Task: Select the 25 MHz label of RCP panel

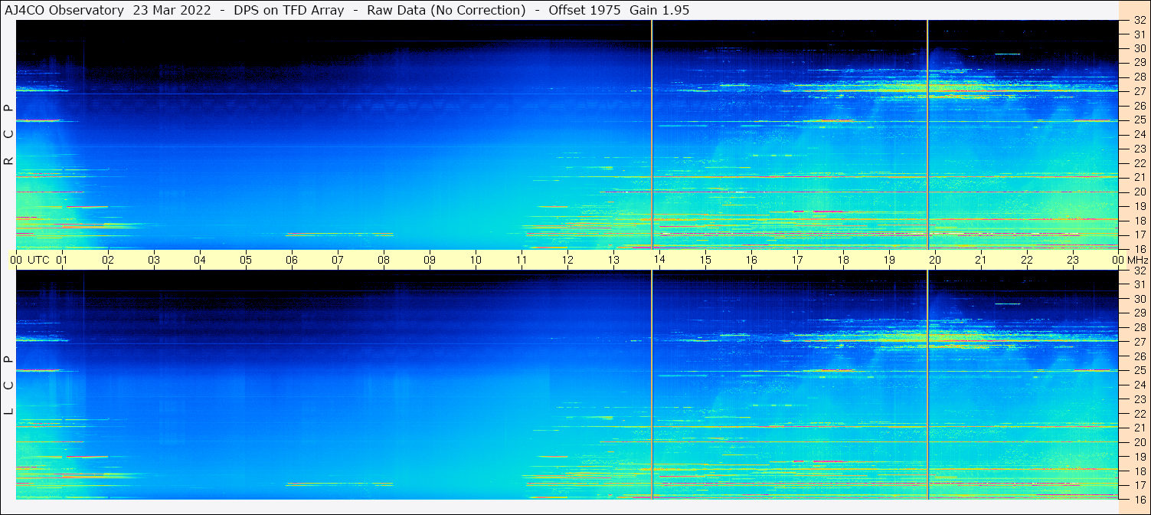Action: point(1139,120)
